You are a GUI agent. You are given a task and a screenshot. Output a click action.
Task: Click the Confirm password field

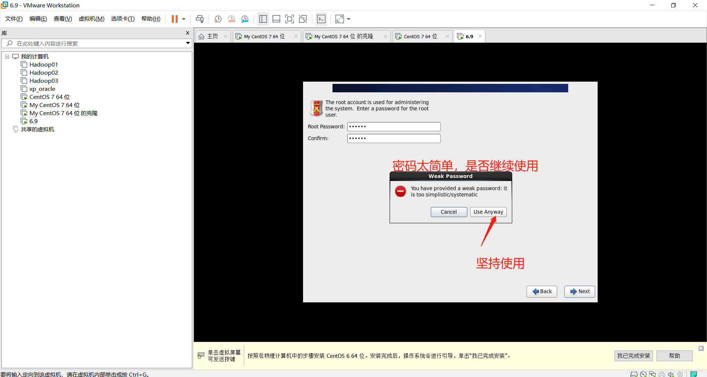click(x=394, y=138)
